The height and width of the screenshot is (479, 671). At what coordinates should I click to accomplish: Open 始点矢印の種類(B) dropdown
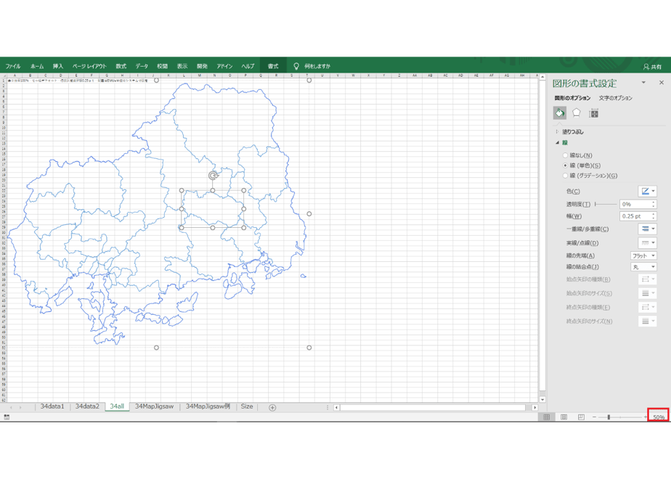coord(647,279)
